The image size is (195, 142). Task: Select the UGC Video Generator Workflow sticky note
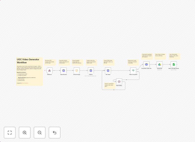(29, 71)
